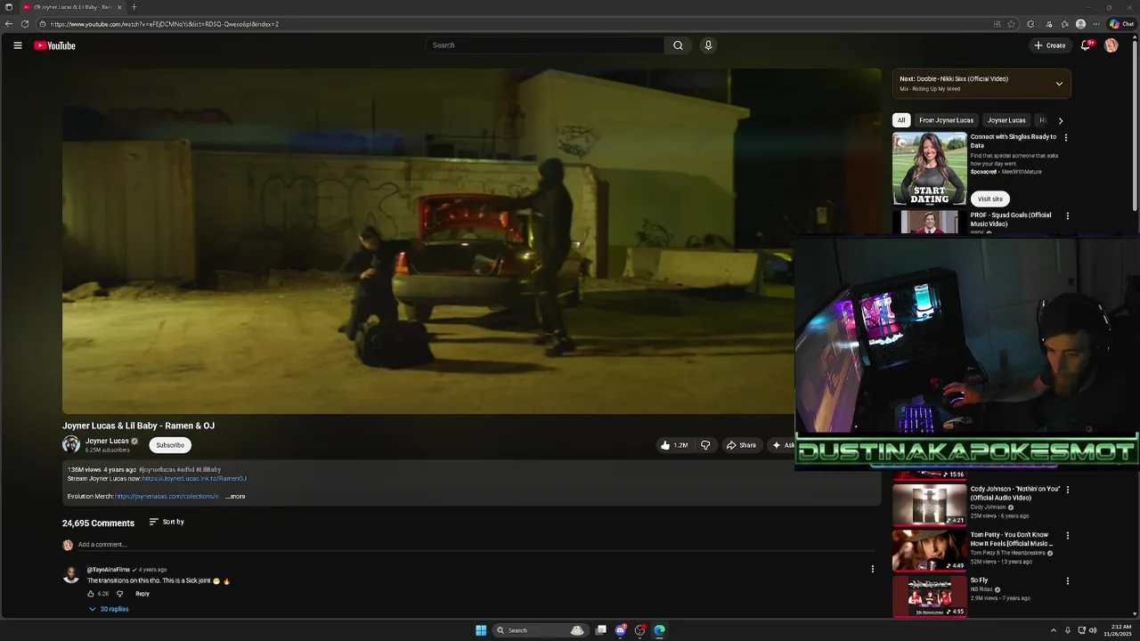Viewport: 1140px width, 641px height.
Task: Open Copilot Chat in the browser
Action: click(1121, 24)
